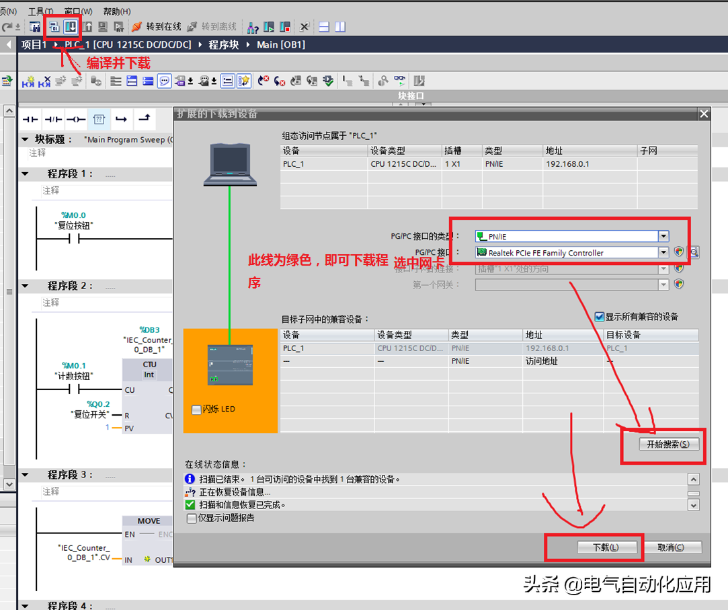Click the Show favorites star icon
This screenshot has width=728, height=610.
[244, 81]
